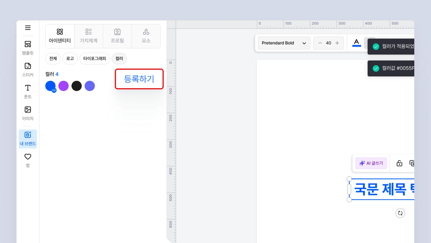Open the 찜 favorites heart item
Image resolution: width=431 pixels, height=243 pixels.
[x=28, y=160]
